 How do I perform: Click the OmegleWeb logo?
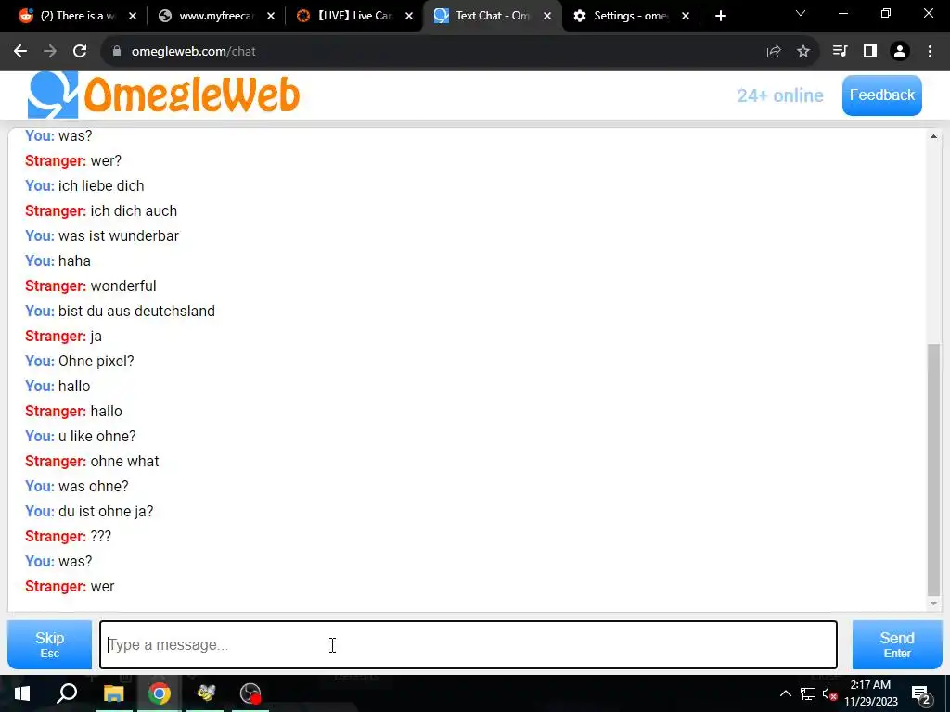tap(163, 95)
